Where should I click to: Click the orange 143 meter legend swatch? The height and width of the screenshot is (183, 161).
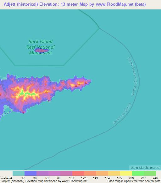[102, 173]
